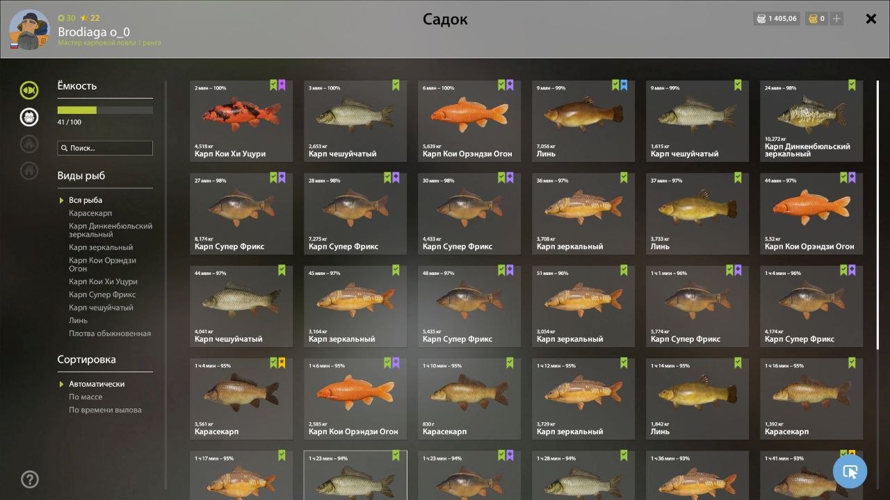This screenshot has height=500, width=890.
Task: Click the Поиск search input field
Action: pyautogui.click(x=105, y=147)
